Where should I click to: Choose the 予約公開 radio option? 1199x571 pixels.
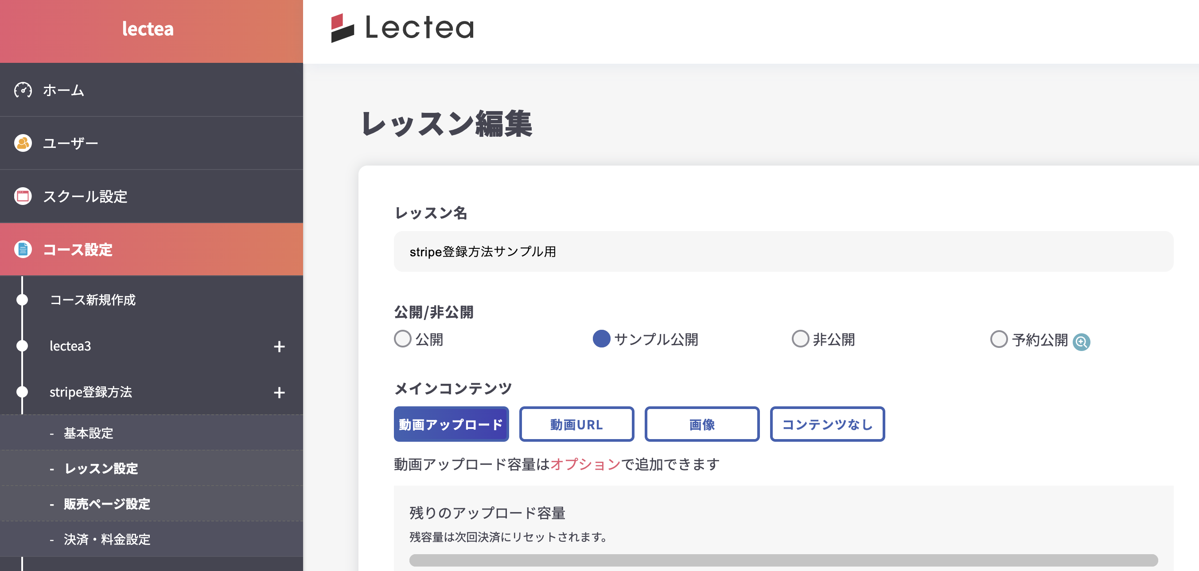[x=999, y=339]
